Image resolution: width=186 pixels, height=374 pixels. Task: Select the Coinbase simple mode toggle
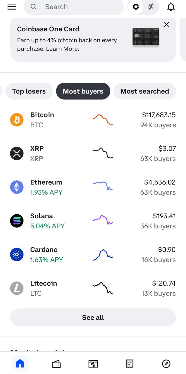tap(136, 7)
